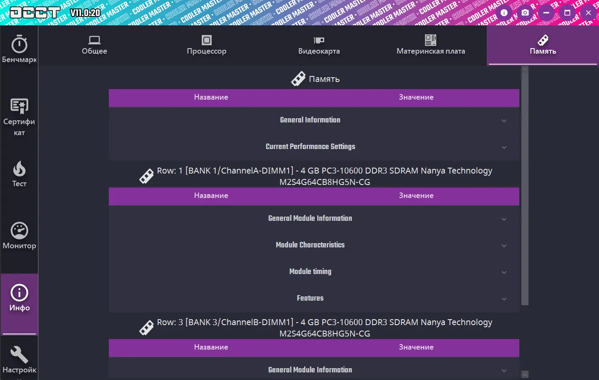This screenshot has height=380, width=599.
Task: Expand the Module Characteristics section
Action: 314,245
